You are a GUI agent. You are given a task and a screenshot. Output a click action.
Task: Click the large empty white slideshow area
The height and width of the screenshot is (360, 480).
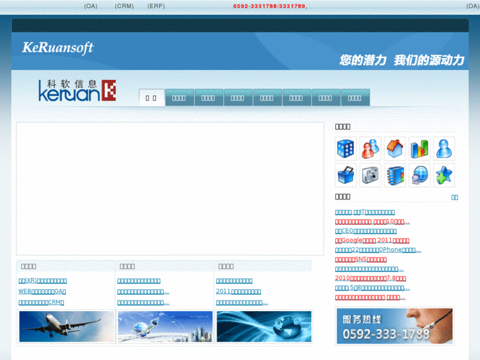coord(170,189)
